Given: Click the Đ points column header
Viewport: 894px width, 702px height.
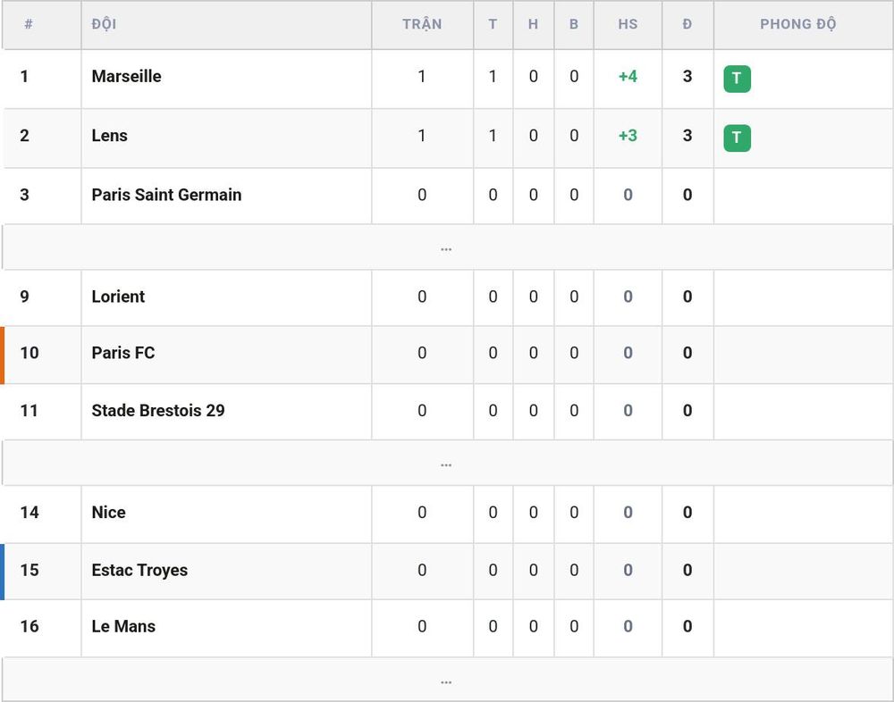Looking at the screenshot, I should [x=687, y=24].
